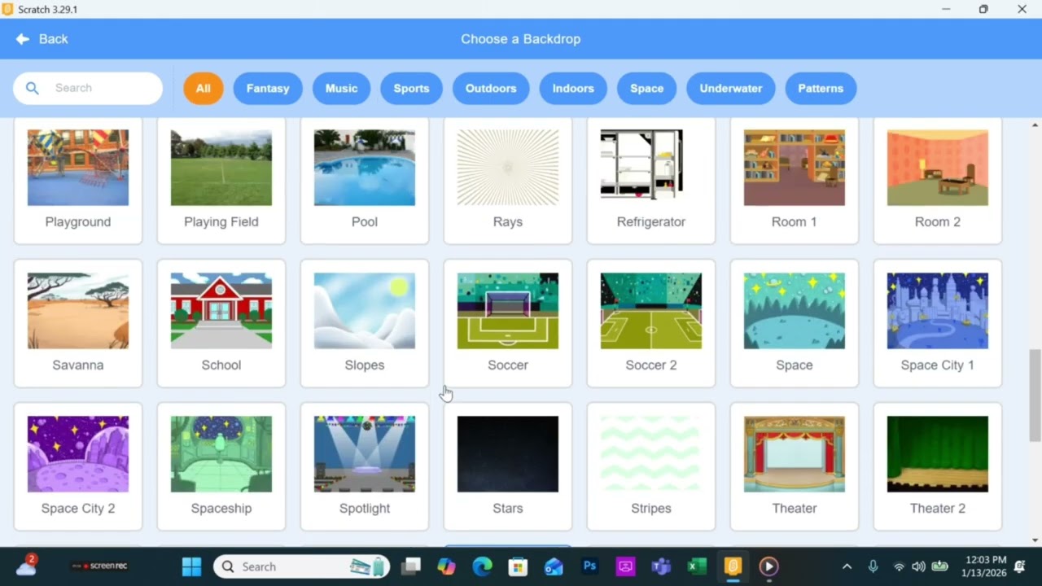
Task: Open the taskbar clock and calendar
Action: [x=985, y=566]
